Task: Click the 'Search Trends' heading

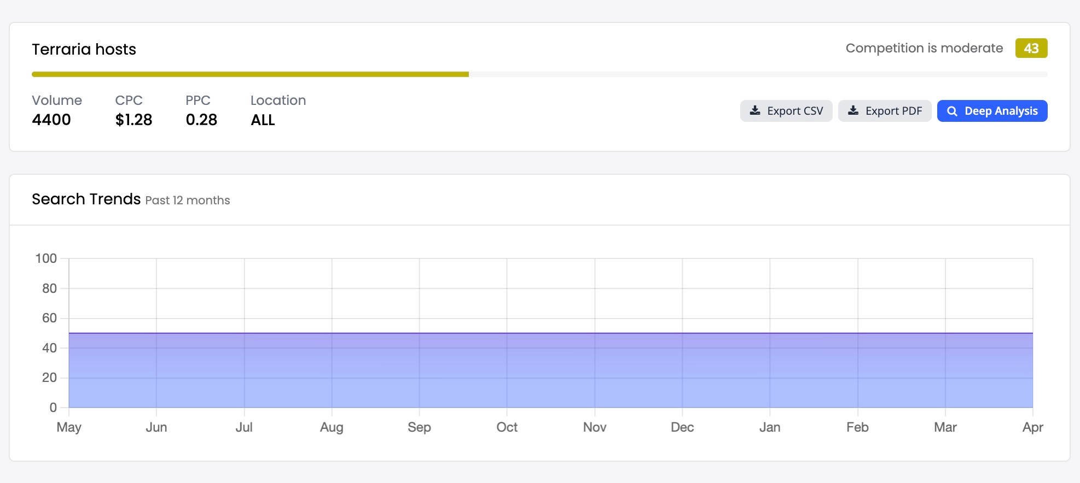Action: (x=86, y=199)
